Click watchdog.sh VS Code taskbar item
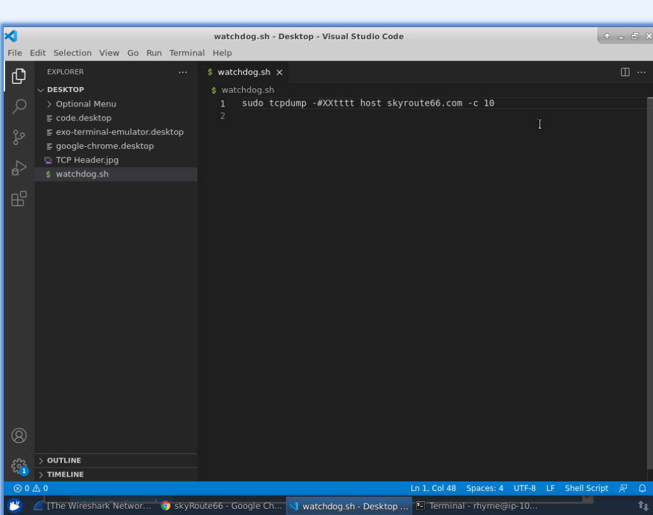 (x=349, y=506)
